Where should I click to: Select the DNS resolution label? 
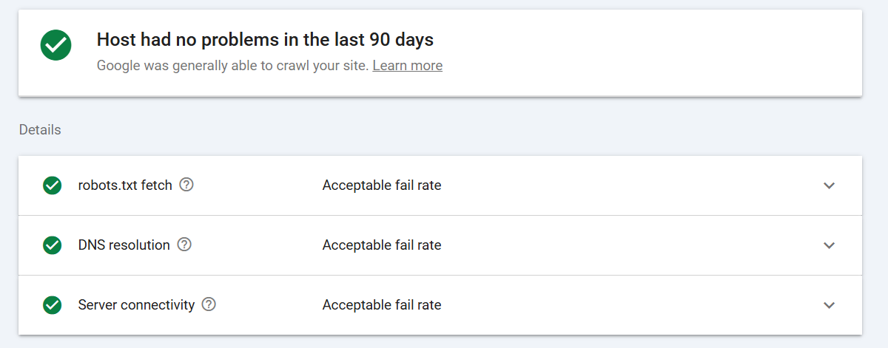[124, 245]
